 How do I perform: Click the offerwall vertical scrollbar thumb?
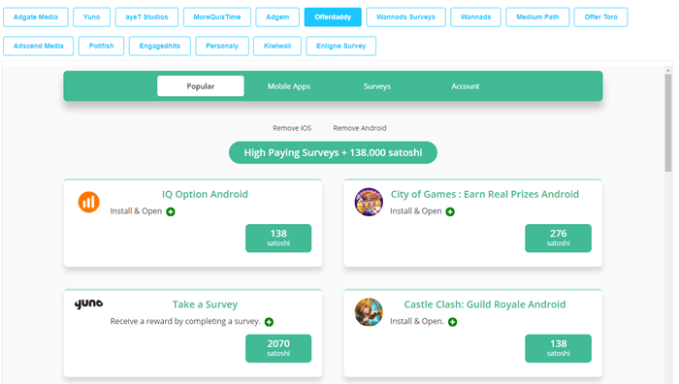(x=668, y=123)
